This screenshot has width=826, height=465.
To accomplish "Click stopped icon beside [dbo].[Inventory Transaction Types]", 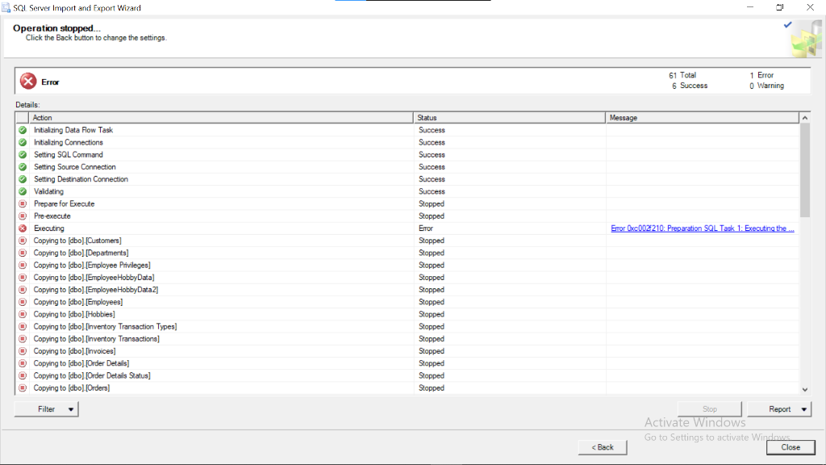I will pos(23,327).
